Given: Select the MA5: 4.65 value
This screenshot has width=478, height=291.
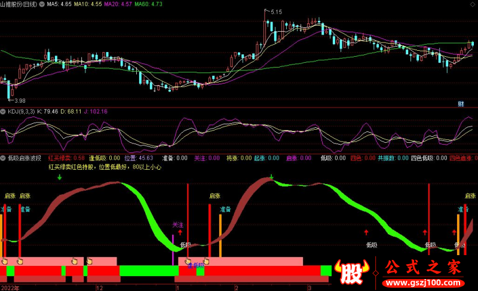Looking at the screenshot, I should pos(59,4).
